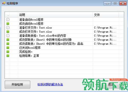Minimize the 检测程序 window
This screenshot has width=128, height=92.
(x=107, y=3)
